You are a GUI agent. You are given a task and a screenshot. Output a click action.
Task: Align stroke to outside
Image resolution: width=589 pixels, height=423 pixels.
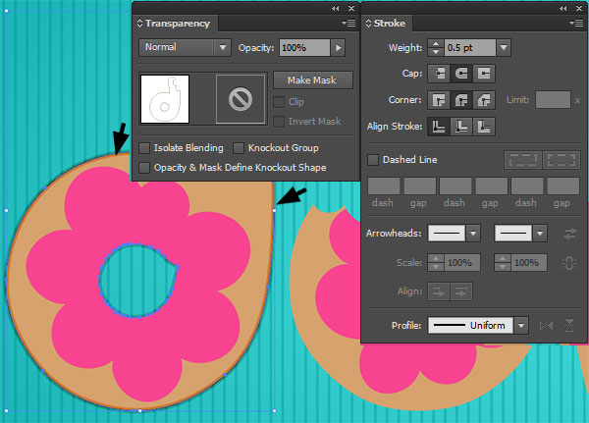pos(484,127)
